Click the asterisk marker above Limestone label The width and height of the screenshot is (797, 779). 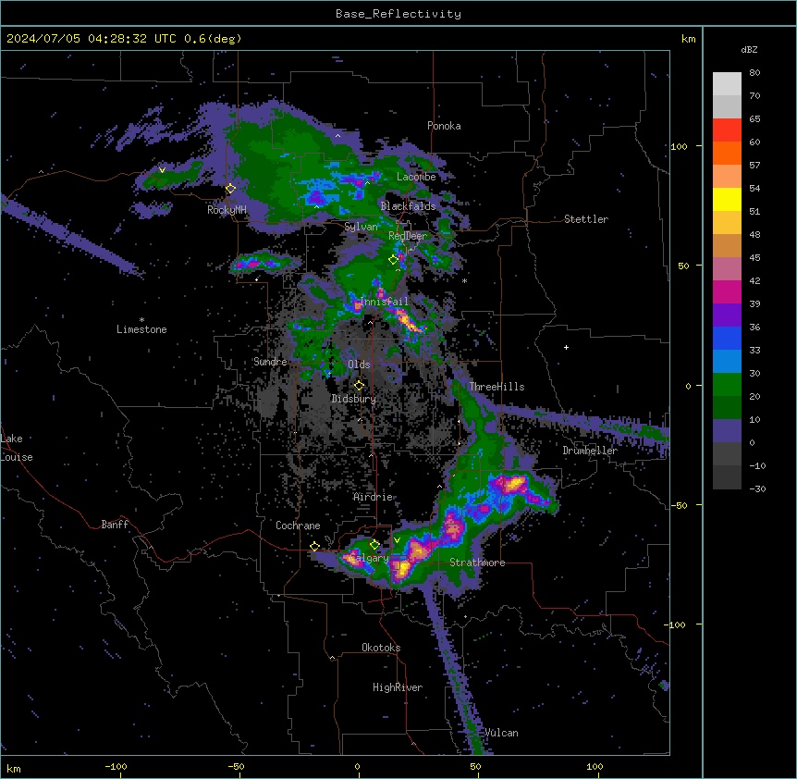click(x=141, y=320)
